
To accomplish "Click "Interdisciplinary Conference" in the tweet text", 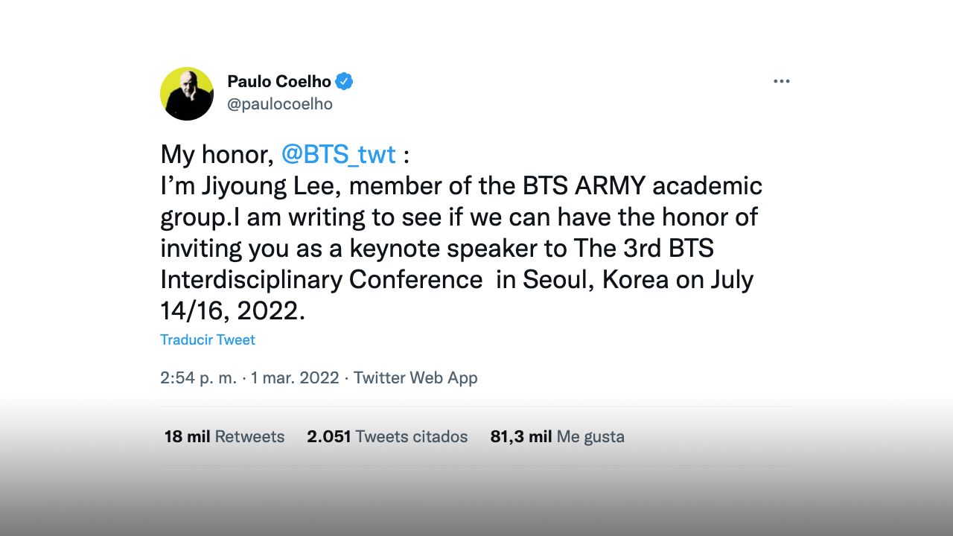I will click(x=322, y=279).
